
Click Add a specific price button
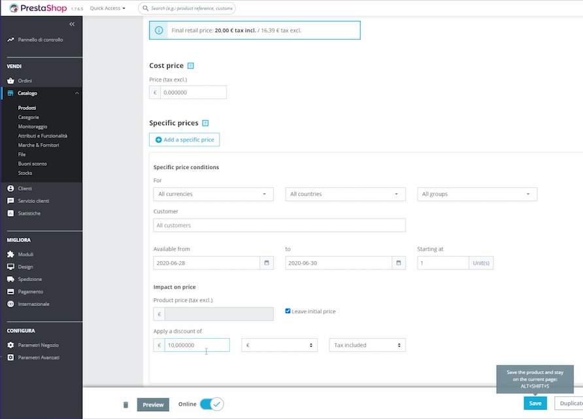tap(184, 140)
